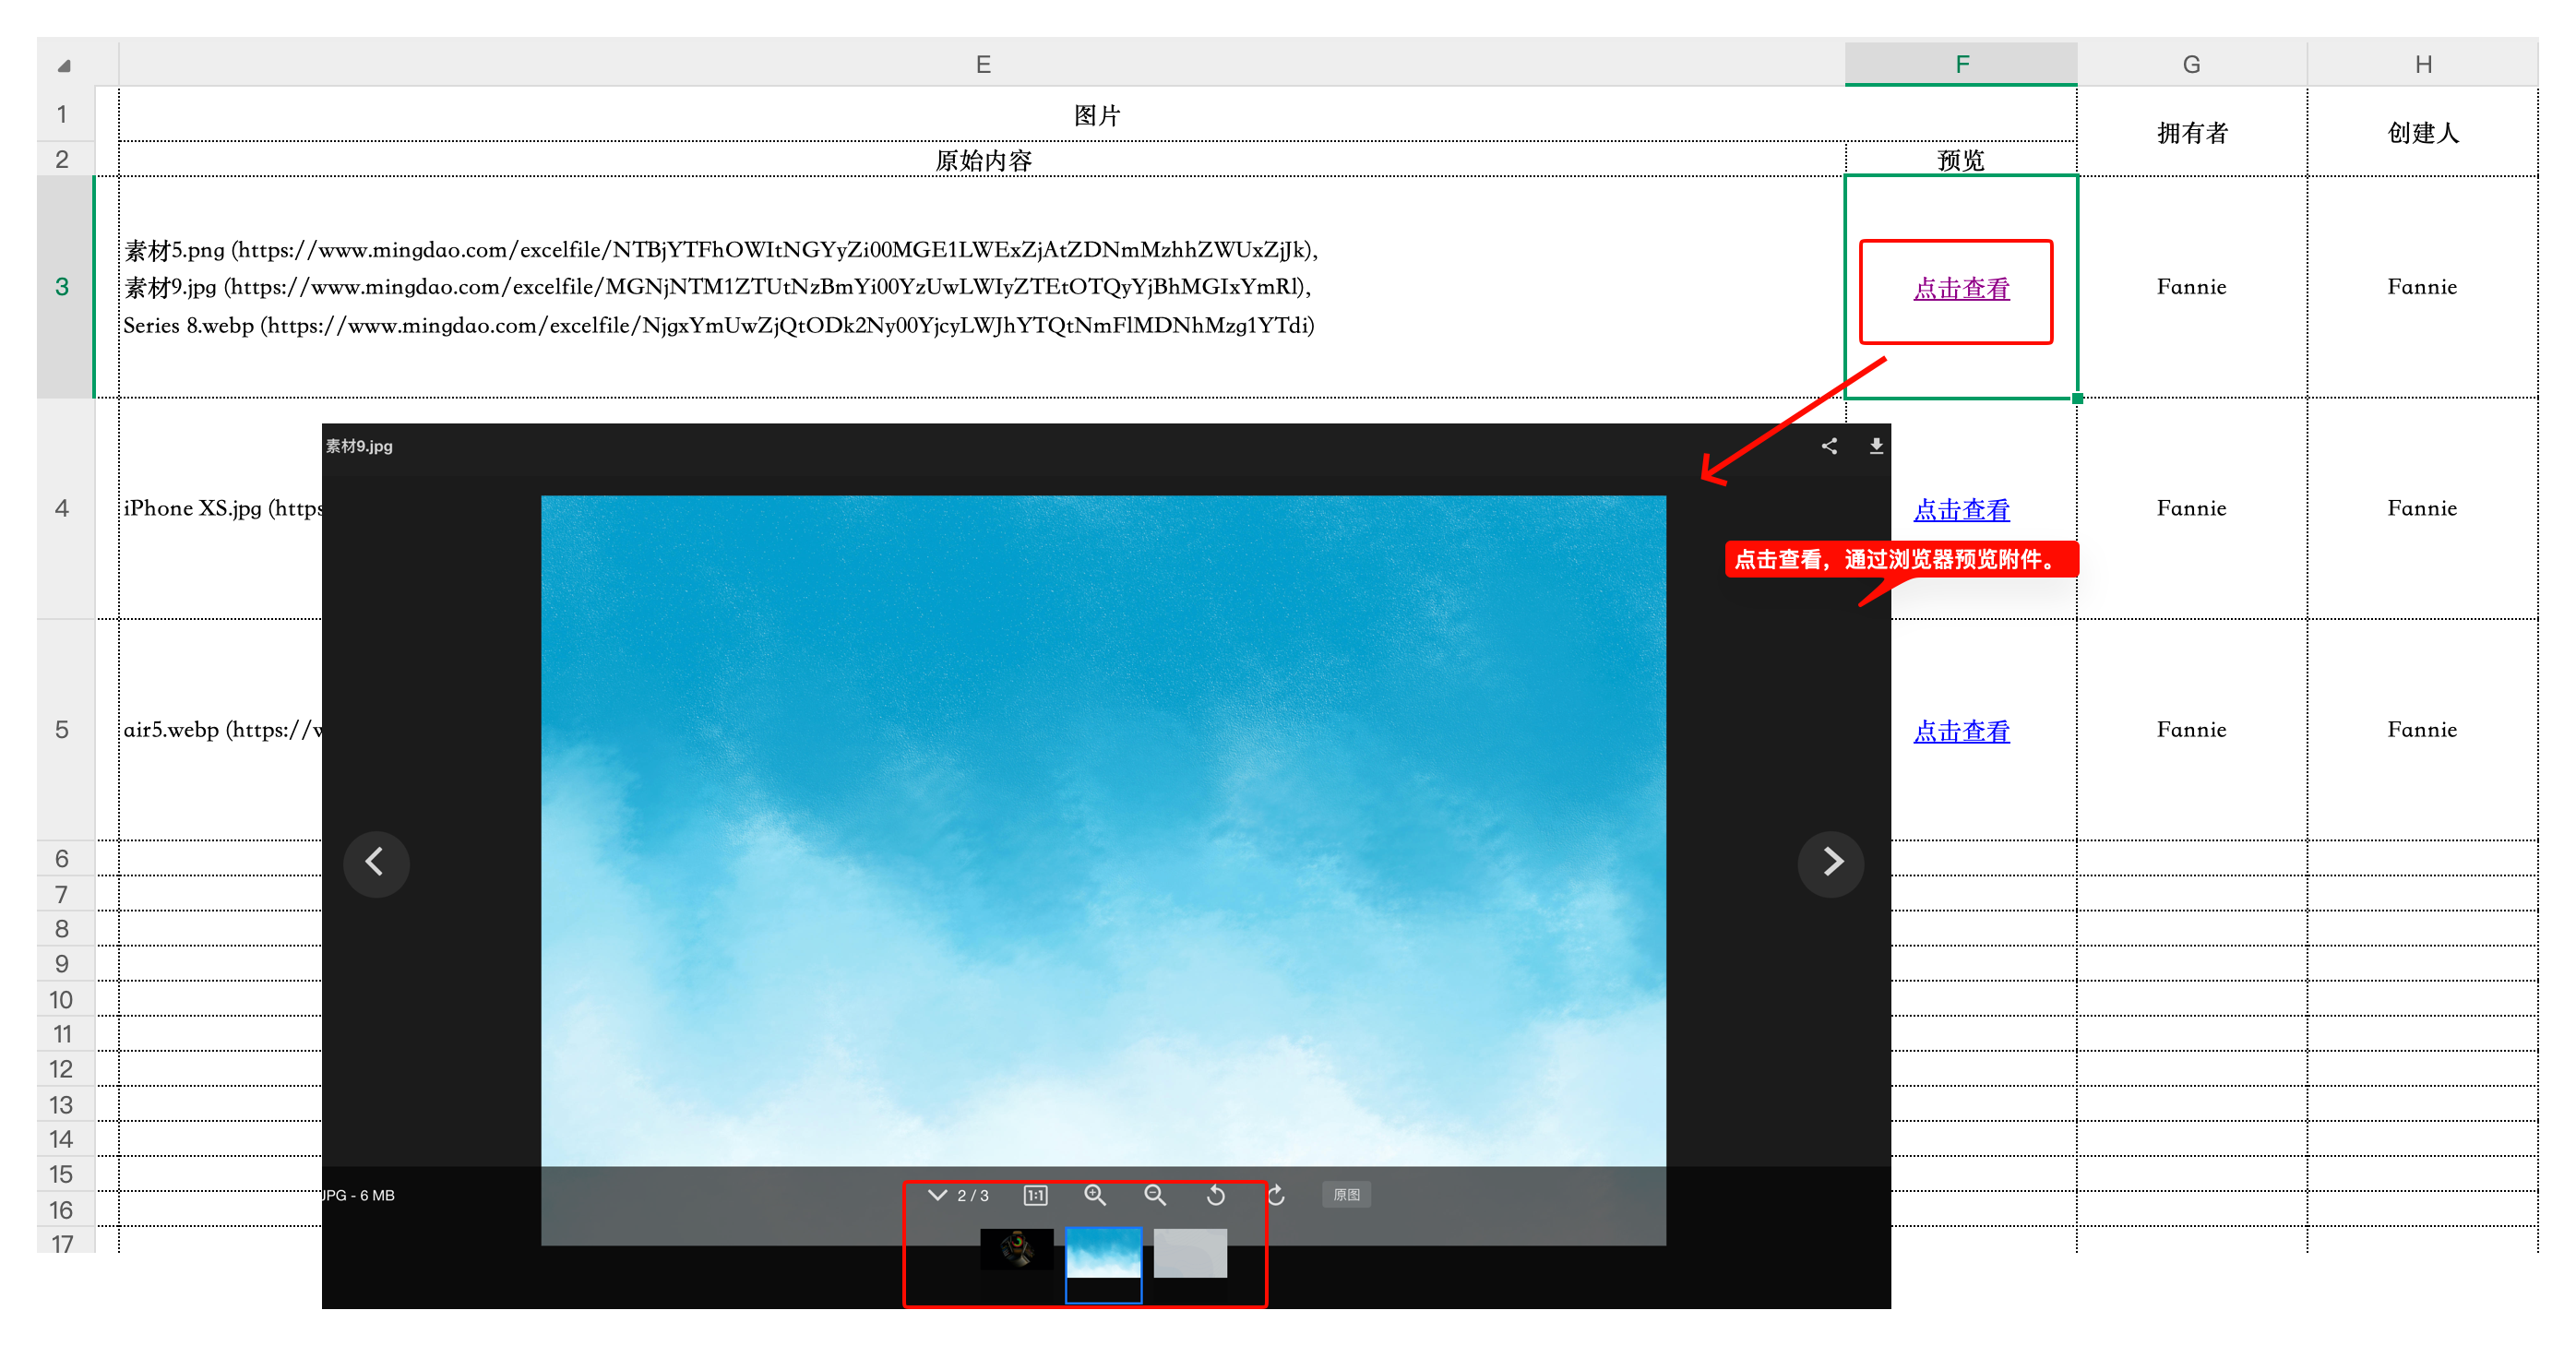Screen dimensions: 2576x1346
Task: Click the share icon in image viewer
Action: (1829, 446)
